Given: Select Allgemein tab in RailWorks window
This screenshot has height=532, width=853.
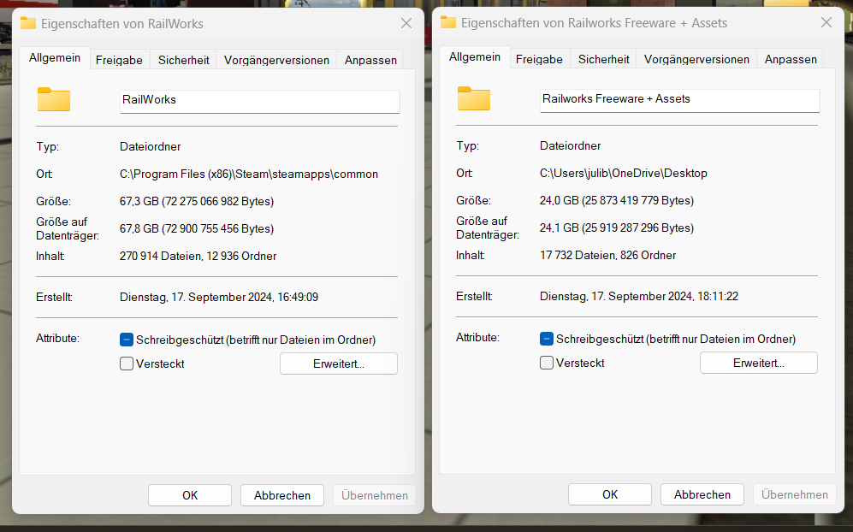Looking at the screenshot, I should pos(55,57).
